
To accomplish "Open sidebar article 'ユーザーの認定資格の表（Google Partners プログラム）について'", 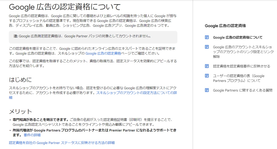I will pos(239,78).
